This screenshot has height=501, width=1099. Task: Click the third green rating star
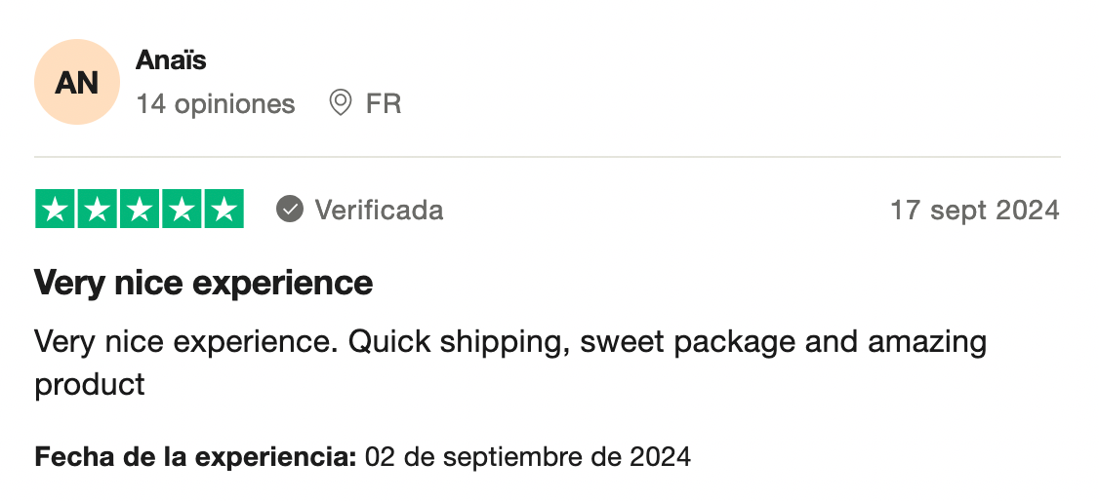tap(140, 210)
